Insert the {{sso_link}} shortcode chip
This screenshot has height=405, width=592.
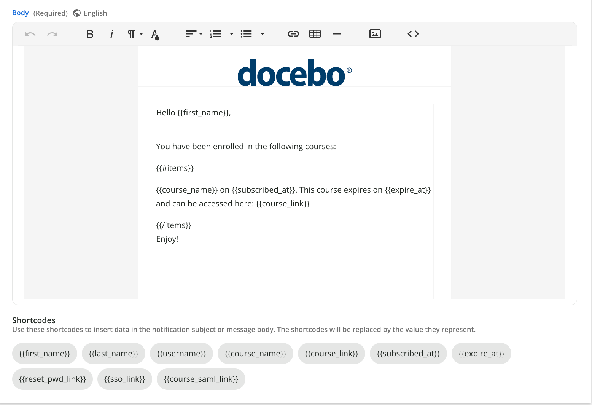click(x=125, y=379)
